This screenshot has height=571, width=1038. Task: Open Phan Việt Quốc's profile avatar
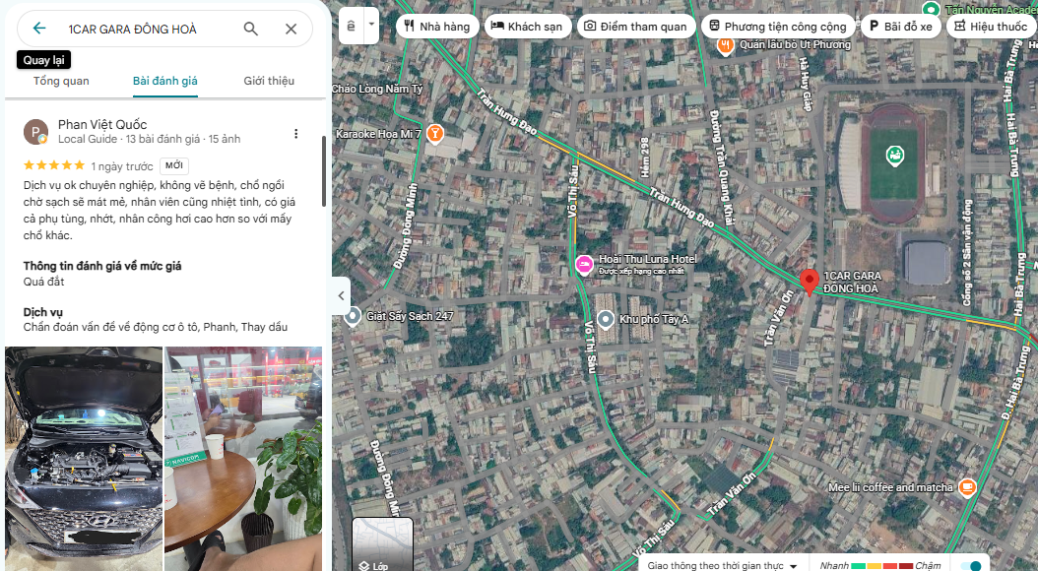click(x=35, y=132)
